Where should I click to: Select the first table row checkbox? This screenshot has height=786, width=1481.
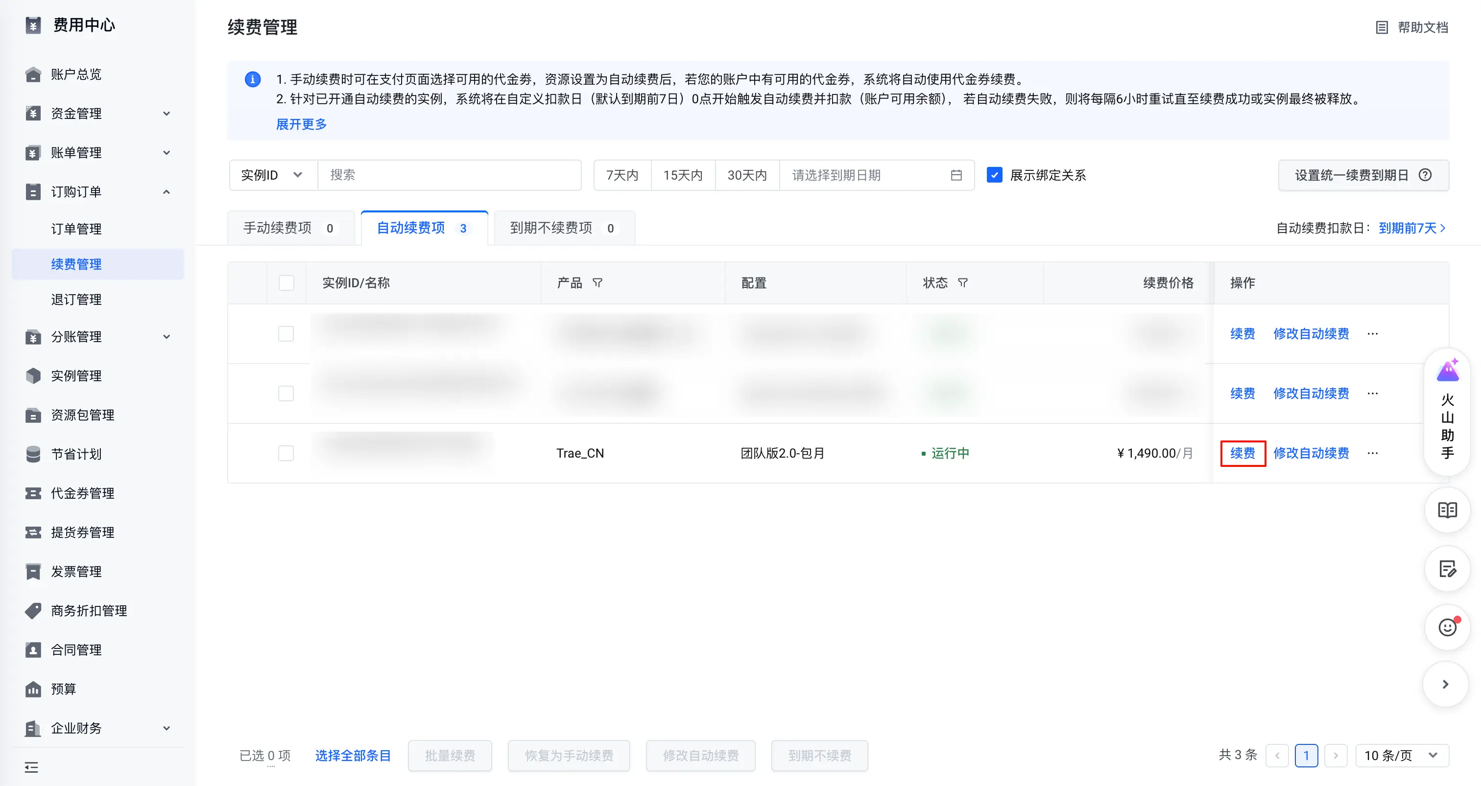(286, 334)
